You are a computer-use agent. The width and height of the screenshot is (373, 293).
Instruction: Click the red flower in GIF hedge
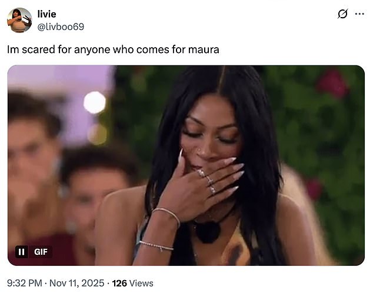(332, 83)
